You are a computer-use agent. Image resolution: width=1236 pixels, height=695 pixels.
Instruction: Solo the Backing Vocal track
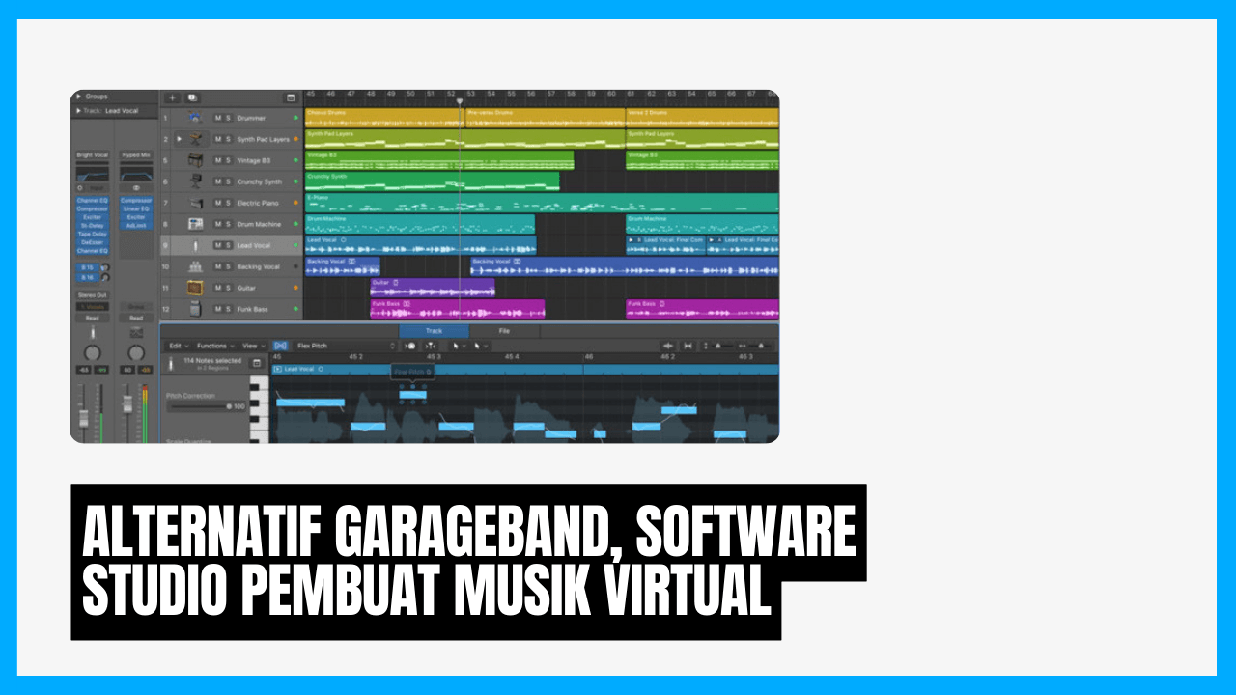click(x=228, y=266)
